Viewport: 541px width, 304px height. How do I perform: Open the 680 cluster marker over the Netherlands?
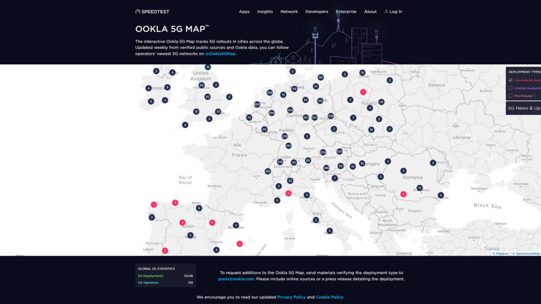coord(257,104)
